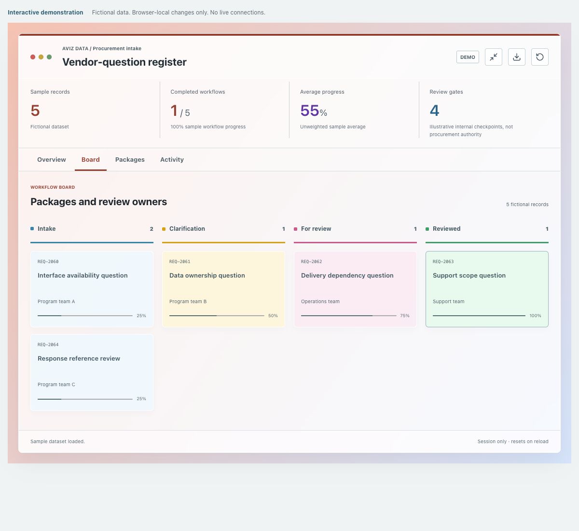Open the REQ-2062 Delivery dependency question card
Screen dimensions: 579x531
pos(355,289)
